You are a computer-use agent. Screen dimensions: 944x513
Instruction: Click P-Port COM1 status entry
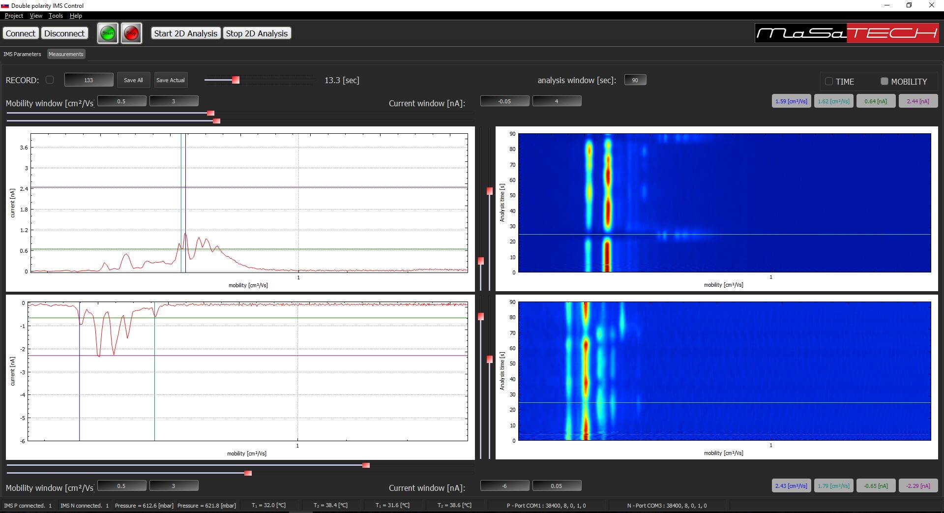[546, 506]
